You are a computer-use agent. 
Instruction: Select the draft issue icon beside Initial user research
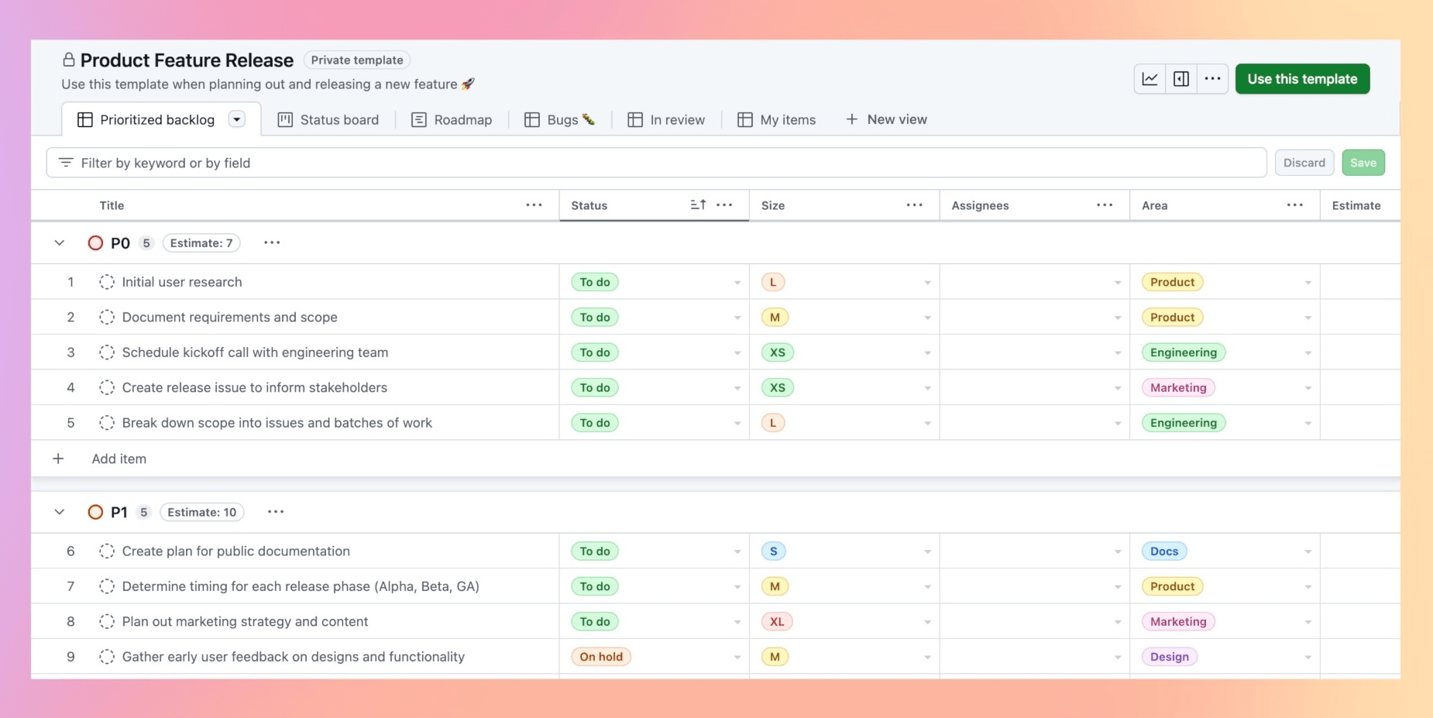pyautogui.click(x=107, y=281)
